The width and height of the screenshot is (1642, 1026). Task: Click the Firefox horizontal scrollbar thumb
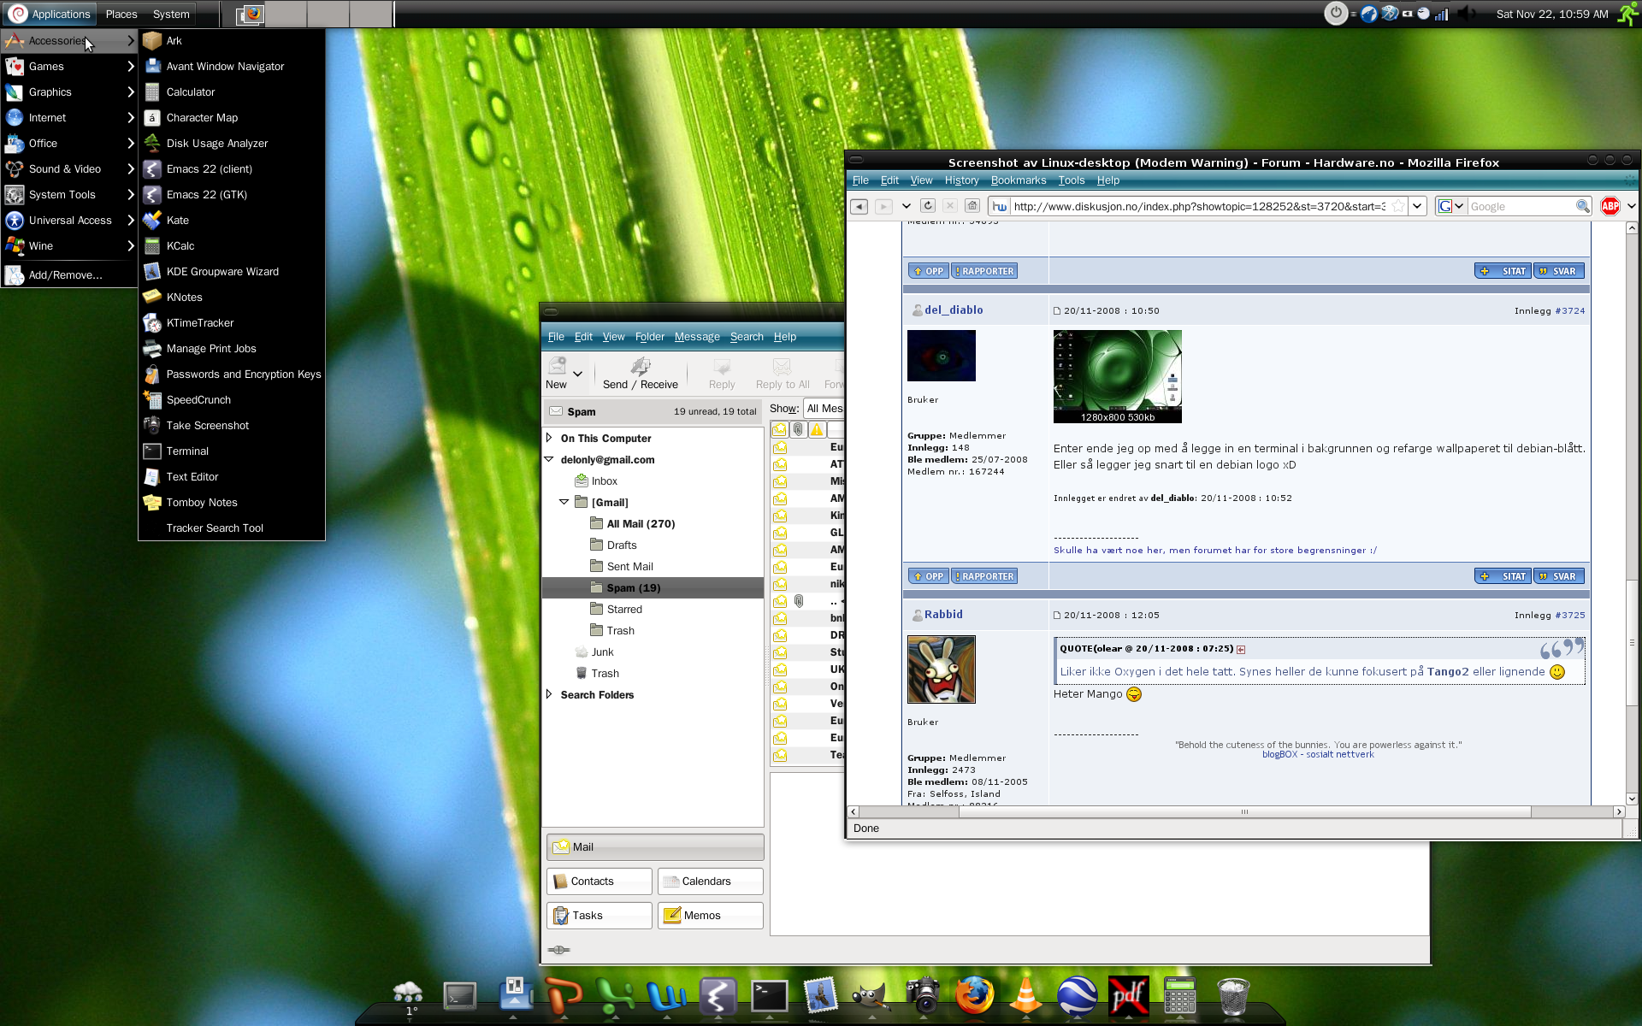(x=1244, y=811)
